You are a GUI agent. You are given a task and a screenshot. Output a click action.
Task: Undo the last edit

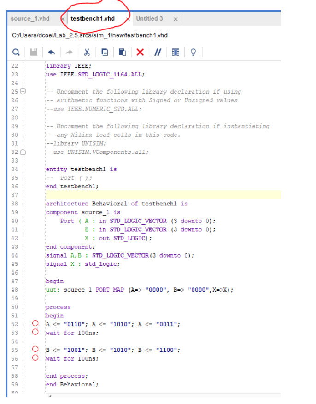[x=52, y=53]
